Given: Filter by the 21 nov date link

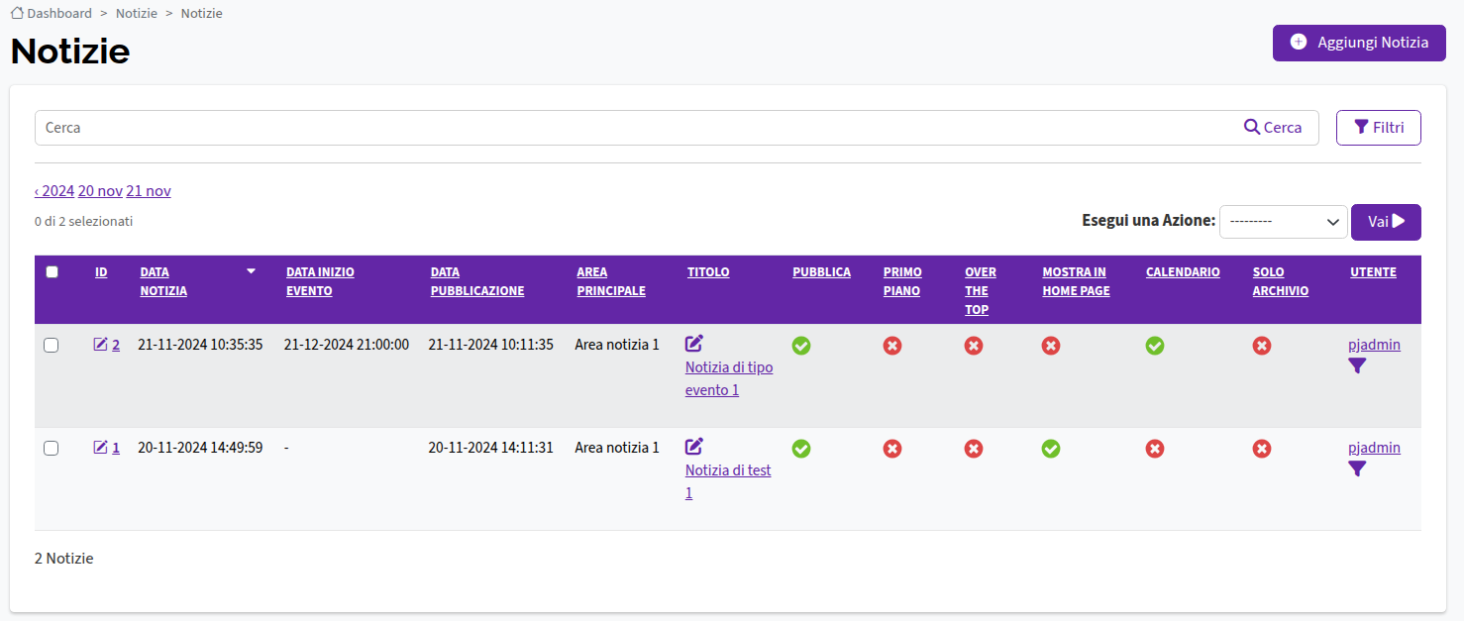Looking at the screenshot, I should coord(149,191).
